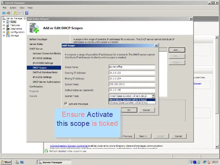Go to the IPv4 WINS Settings wizard step
This screenshot has width=220, height=165.
43,63
